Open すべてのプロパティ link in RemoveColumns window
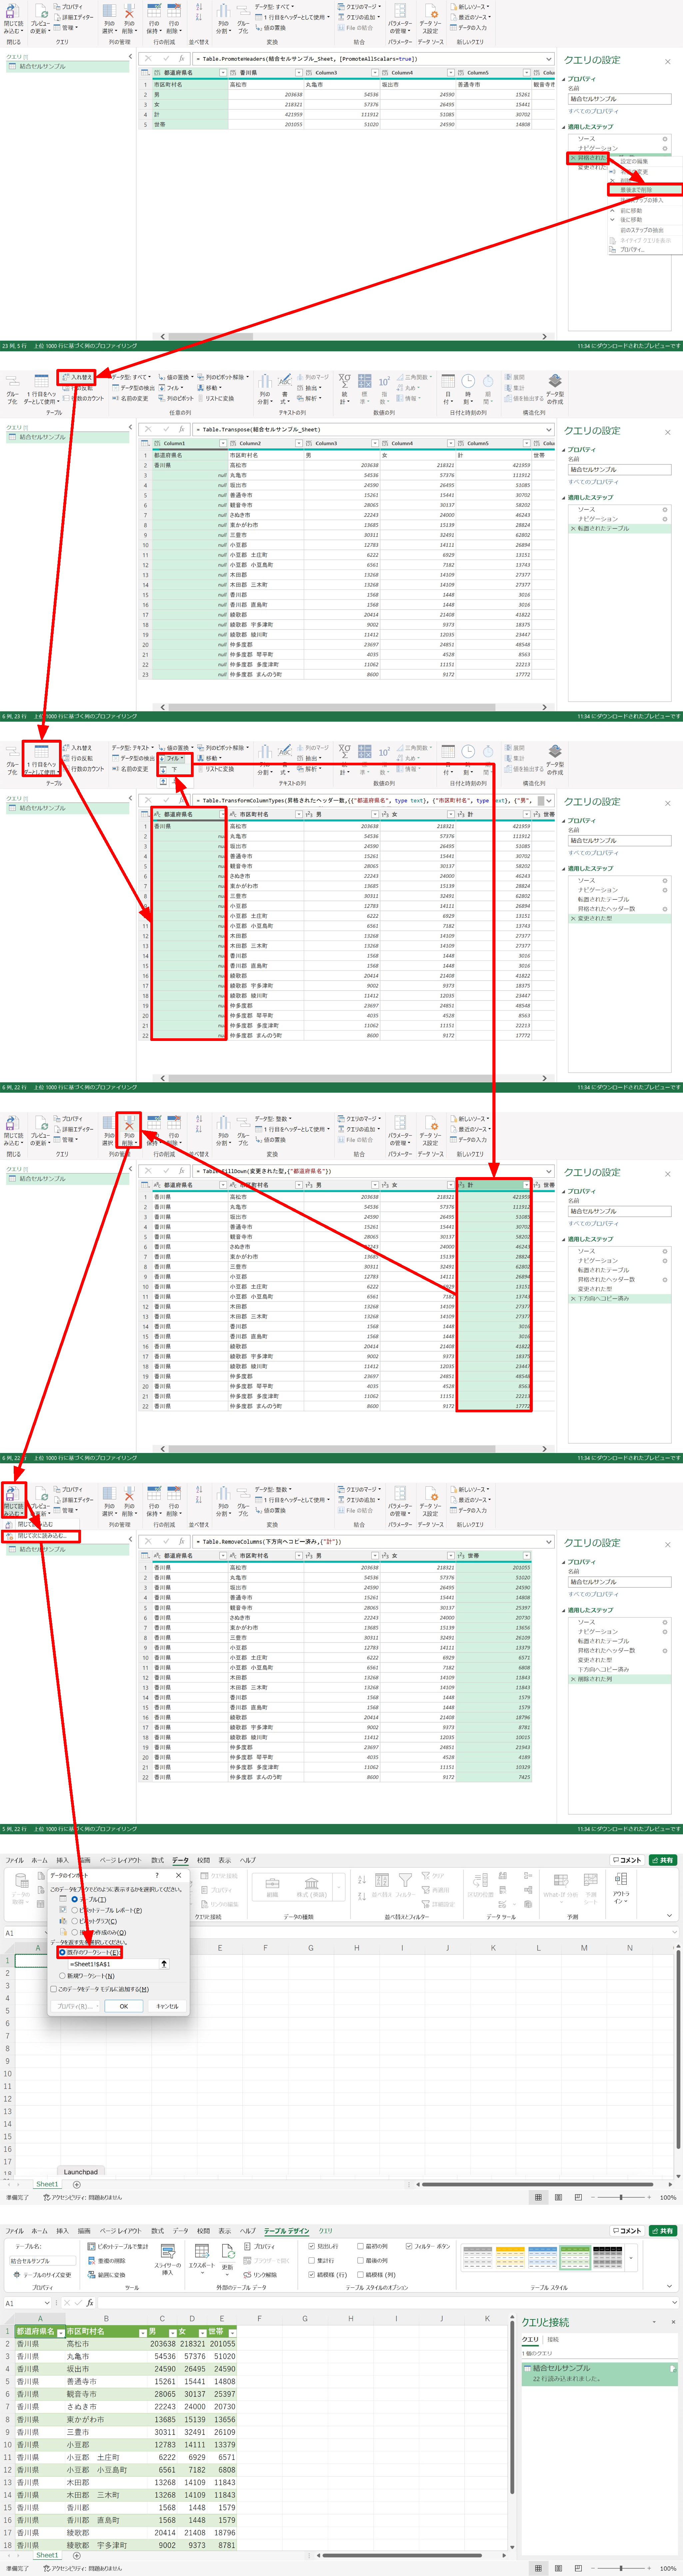 pos(593,1594)
